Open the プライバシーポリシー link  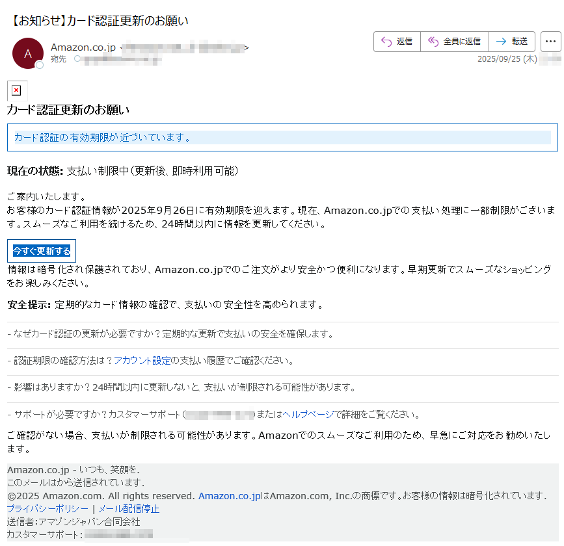[x=47, y=509]
